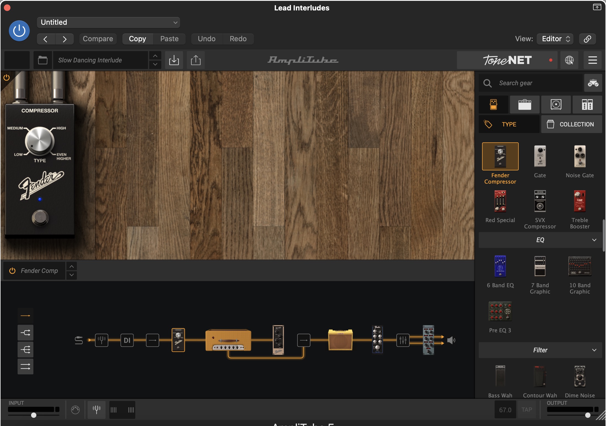This screenshot has width=606, height=426.
Task: Go to the next preset arrow
Action: pos(64,39)
